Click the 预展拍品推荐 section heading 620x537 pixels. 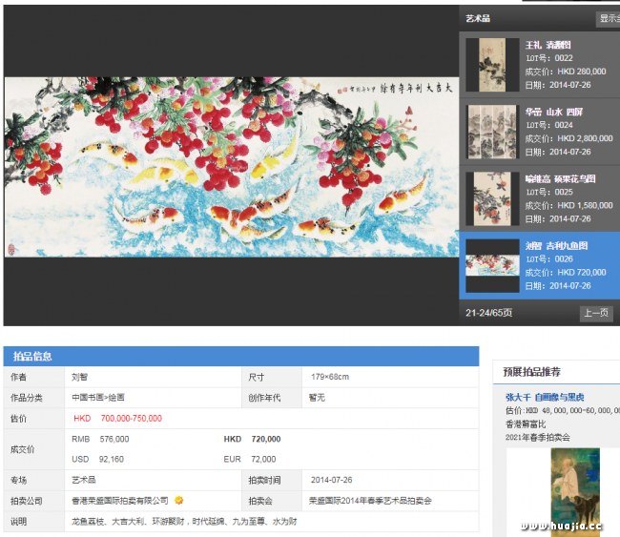pyautogui.click(x=532, y=372)
